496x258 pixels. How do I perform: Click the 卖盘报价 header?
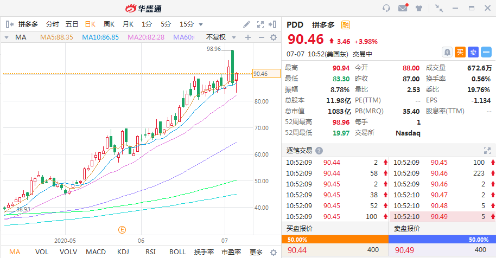pyautogui.click(x=407, y=229)
